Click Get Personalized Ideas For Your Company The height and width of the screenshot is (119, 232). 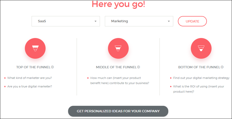(x=118, y=111)
